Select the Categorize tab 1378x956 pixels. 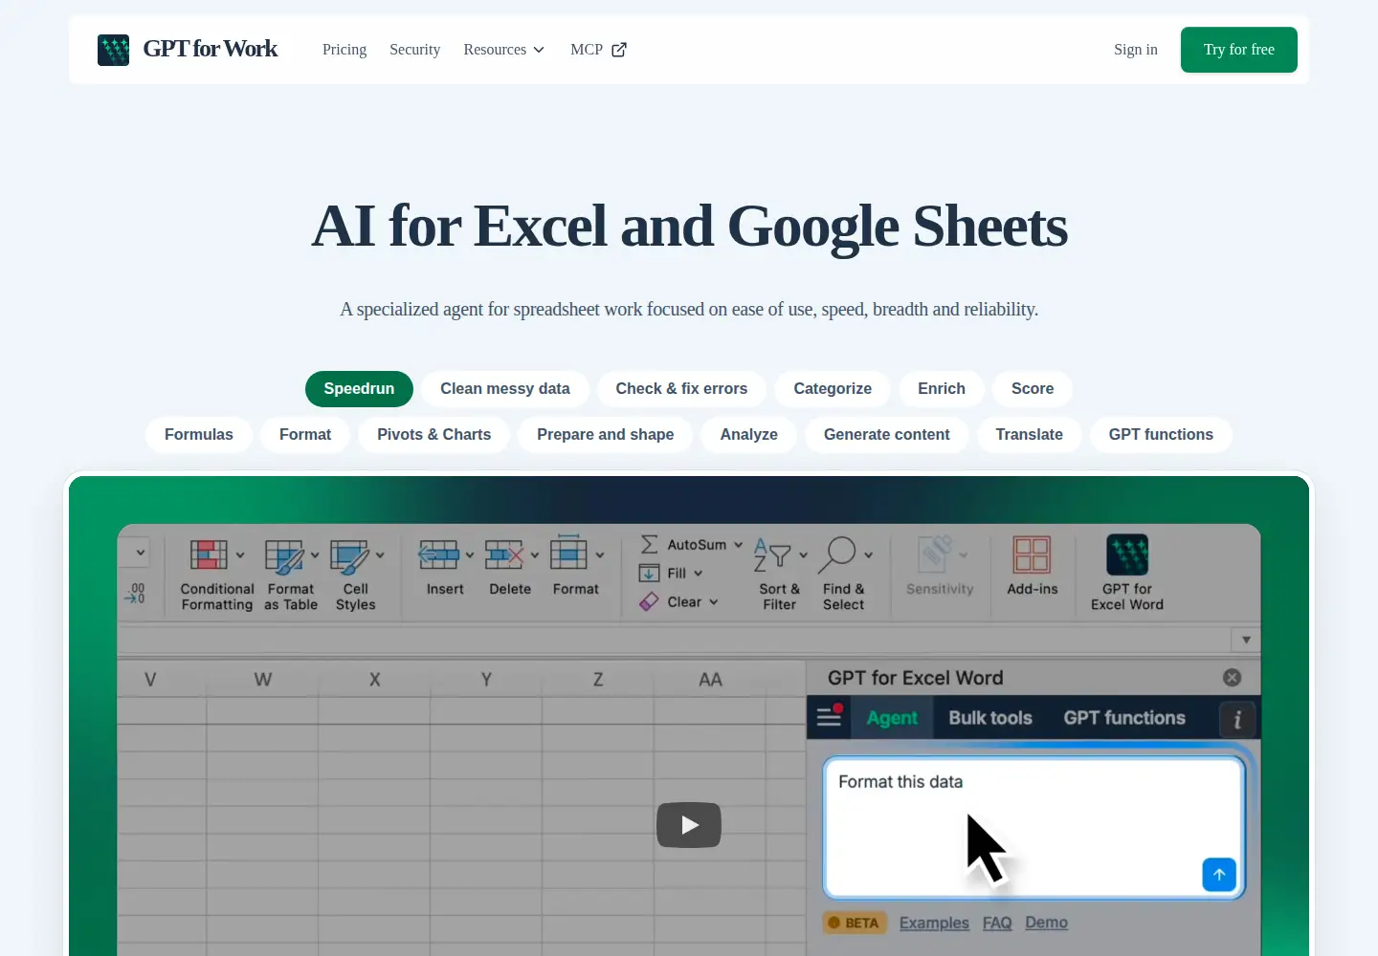pyautogui.click(x=833, y=389)
